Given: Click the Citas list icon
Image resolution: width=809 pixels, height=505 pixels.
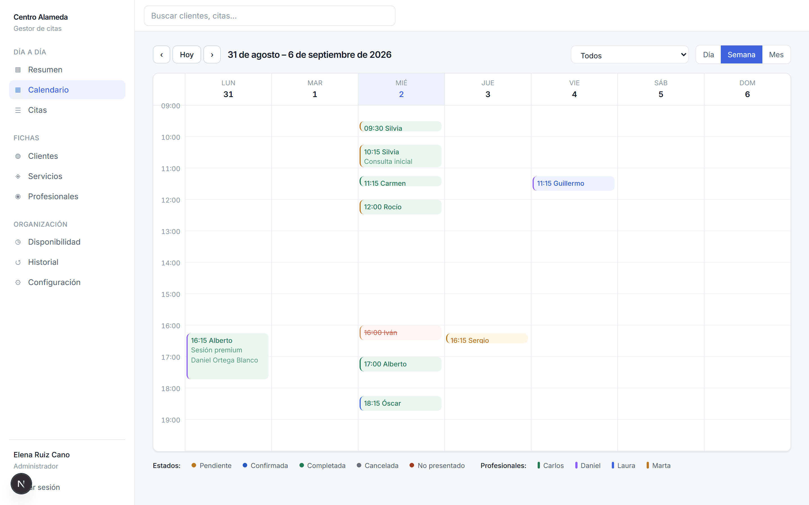Looking at the screenshot, I should [18, 110].
